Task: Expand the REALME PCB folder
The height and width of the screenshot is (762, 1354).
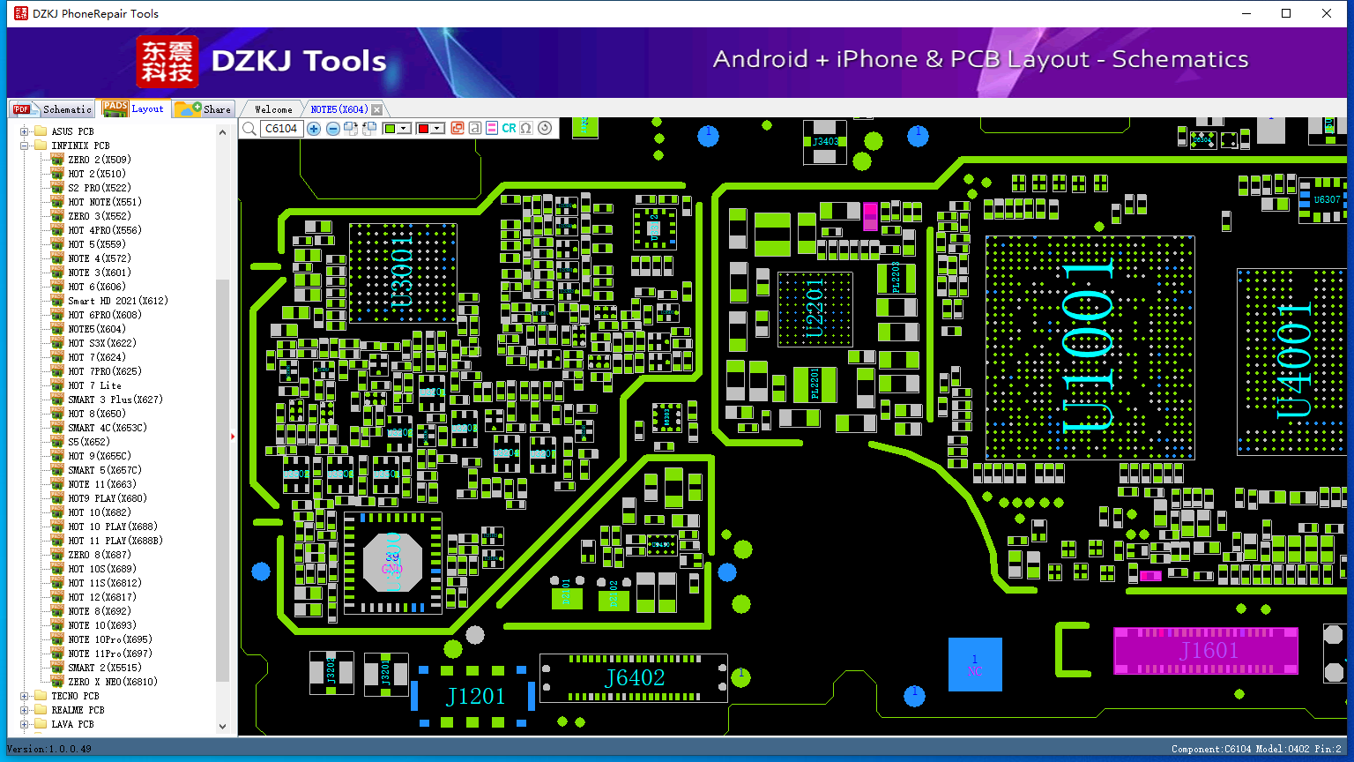Action: click(25, 710)
